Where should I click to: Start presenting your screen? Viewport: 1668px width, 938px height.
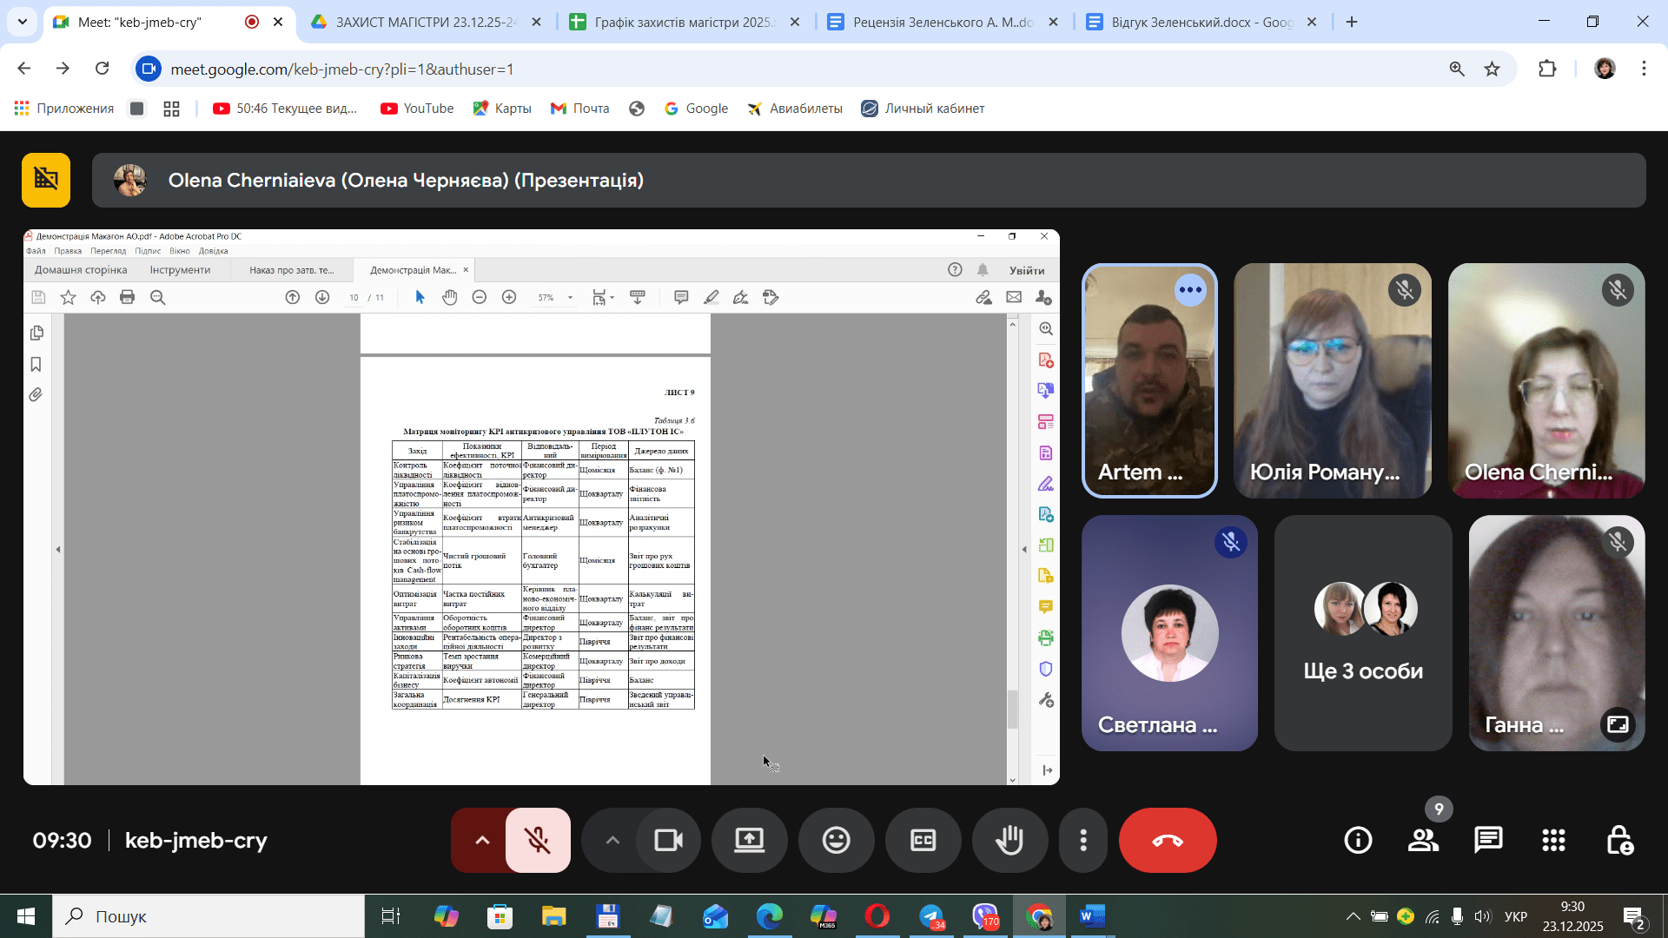[749, 840]
